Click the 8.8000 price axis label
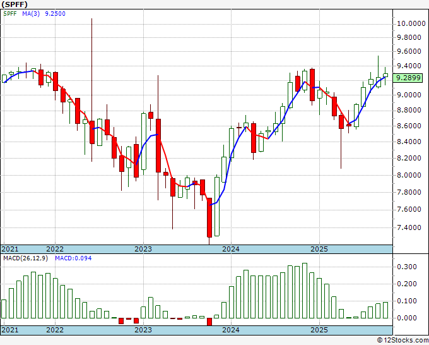The image size is (429, 345). point(409,111)
